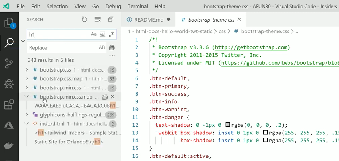Open the Source Control view
Viewport: 339px width, 161px height.
click(x=9, y=64)
